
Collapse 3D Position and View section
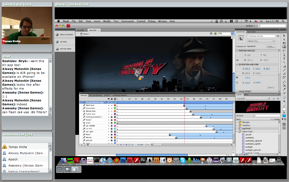[x=237, y=65]
